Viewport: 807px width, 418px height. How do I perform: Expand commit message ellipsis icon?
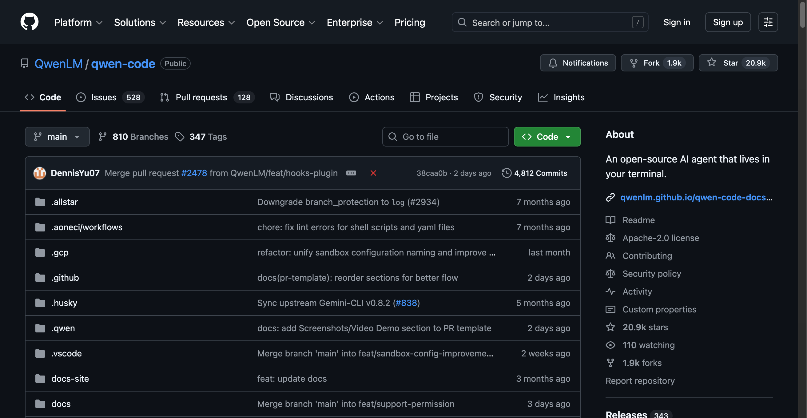pyautogui.click(x=351, y=173)
